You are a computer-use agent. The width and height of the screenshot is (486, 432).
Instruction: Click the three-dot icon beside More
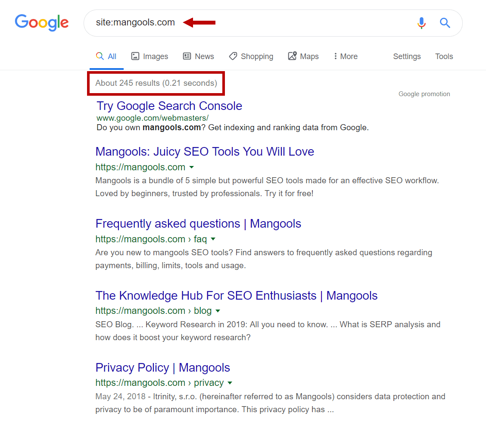[x=335, y=56]
